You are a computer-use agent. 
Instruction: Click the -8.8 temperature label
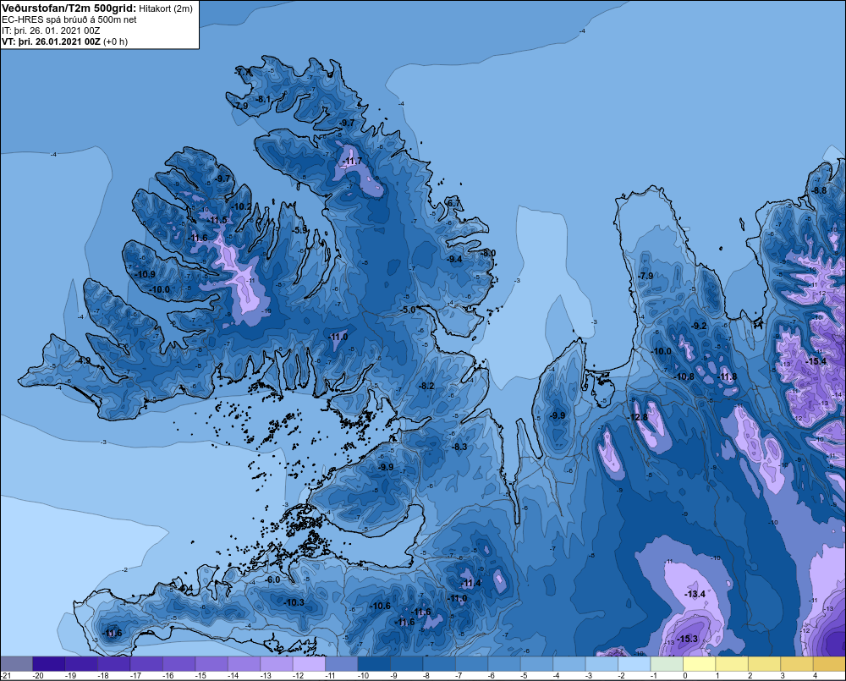(819, 190)
